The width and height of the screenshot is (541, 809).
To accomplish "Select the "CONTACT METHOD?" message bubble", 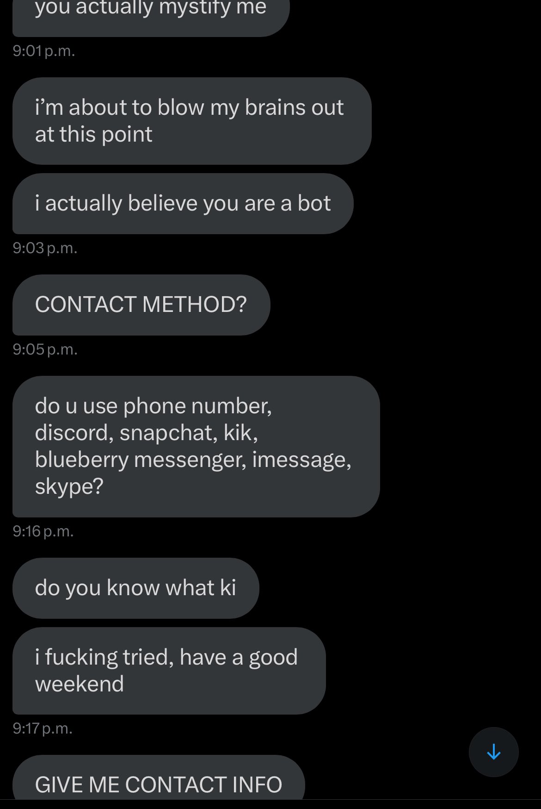I will (x=141, y=305).
